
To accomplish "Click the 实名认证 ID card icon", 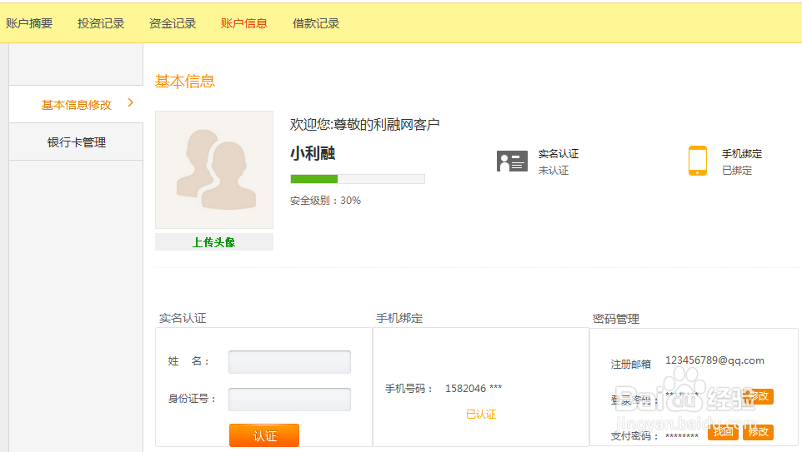I will coord(512,161).
